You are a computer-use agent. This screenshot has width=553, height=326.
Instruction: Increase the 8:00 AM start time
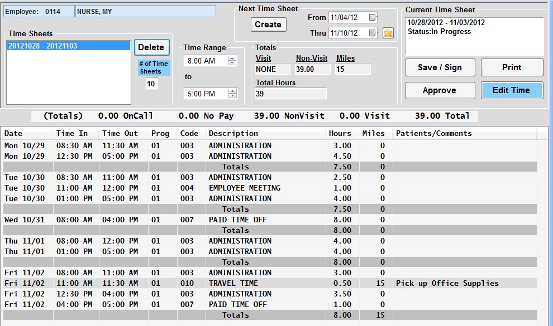click(x=232, y=58)
